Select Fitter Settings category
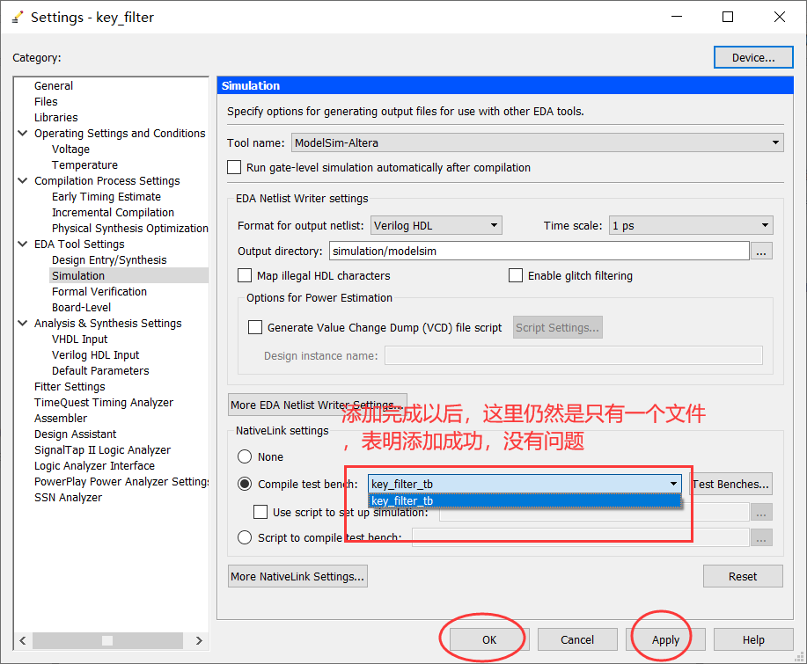 [70, 387]
